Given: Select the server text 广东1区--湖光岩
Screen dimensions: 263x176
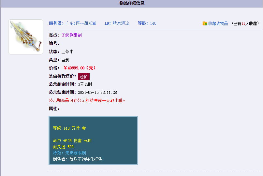Looking at the screenshot, I should click(80, 23).
